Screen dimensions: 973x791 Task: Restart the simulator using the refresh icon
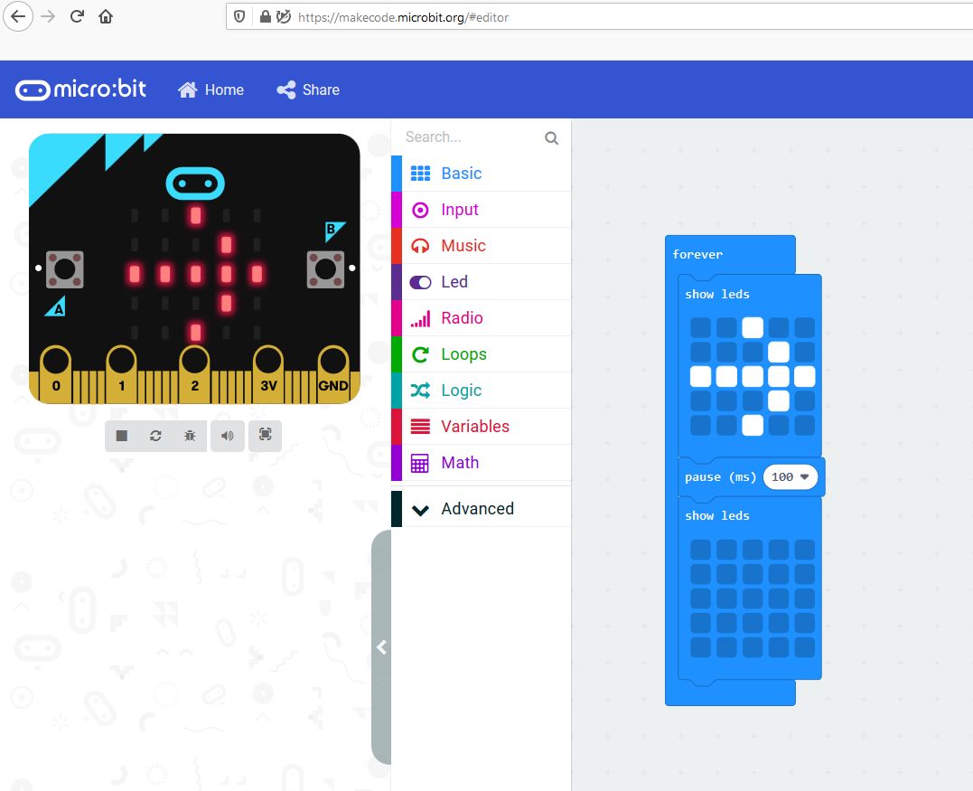155,436
